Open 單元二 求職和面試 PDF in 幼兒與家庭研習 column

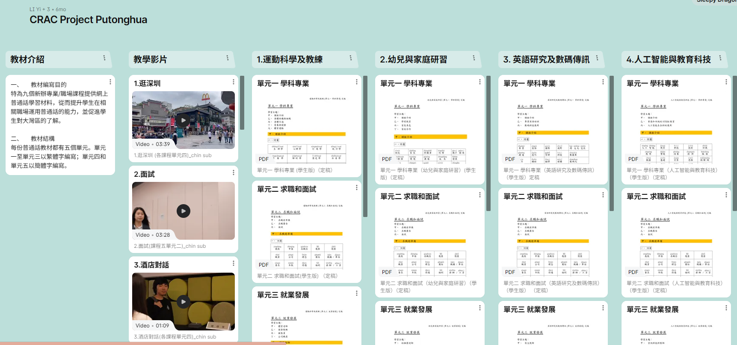coord(430,241)
